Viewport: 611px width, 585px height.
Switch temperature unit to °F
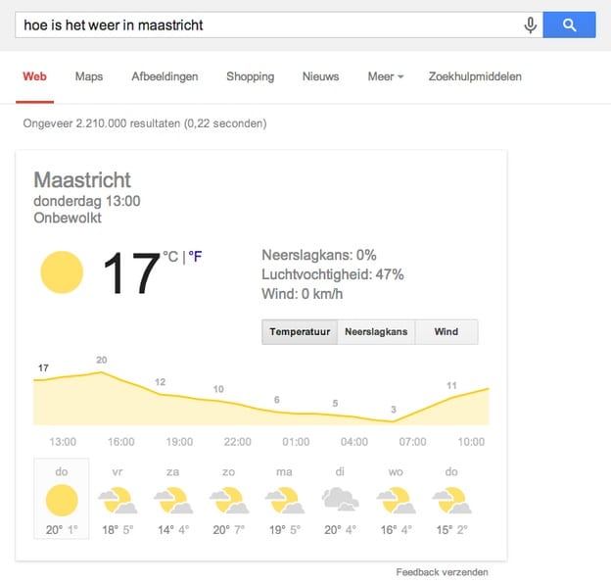point(195,257)
